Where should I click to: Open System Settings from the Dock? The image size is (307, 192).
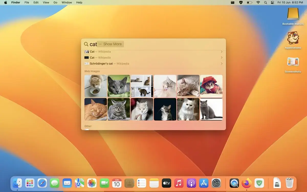[x=216, y=183]
